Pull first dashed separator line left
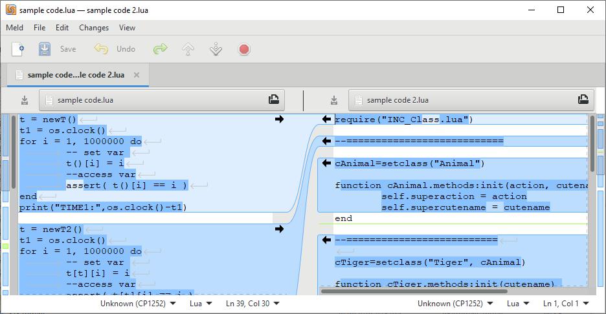Viewport: 606px width, 314px height. [x=326, y=141]
